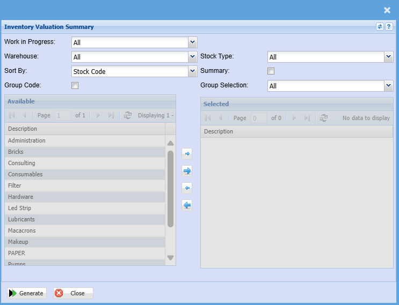The width and height of the screenshot is (399, 305).
Task: Click the Available list scrollbar down arrow
Action: pyautogui.click(x=170, y=258)
